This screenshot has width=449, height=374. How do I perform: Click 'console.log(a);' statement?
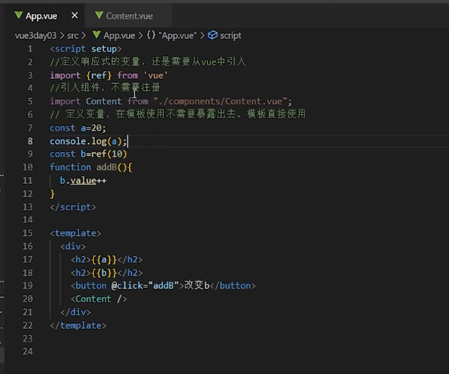tap(88, 141)
